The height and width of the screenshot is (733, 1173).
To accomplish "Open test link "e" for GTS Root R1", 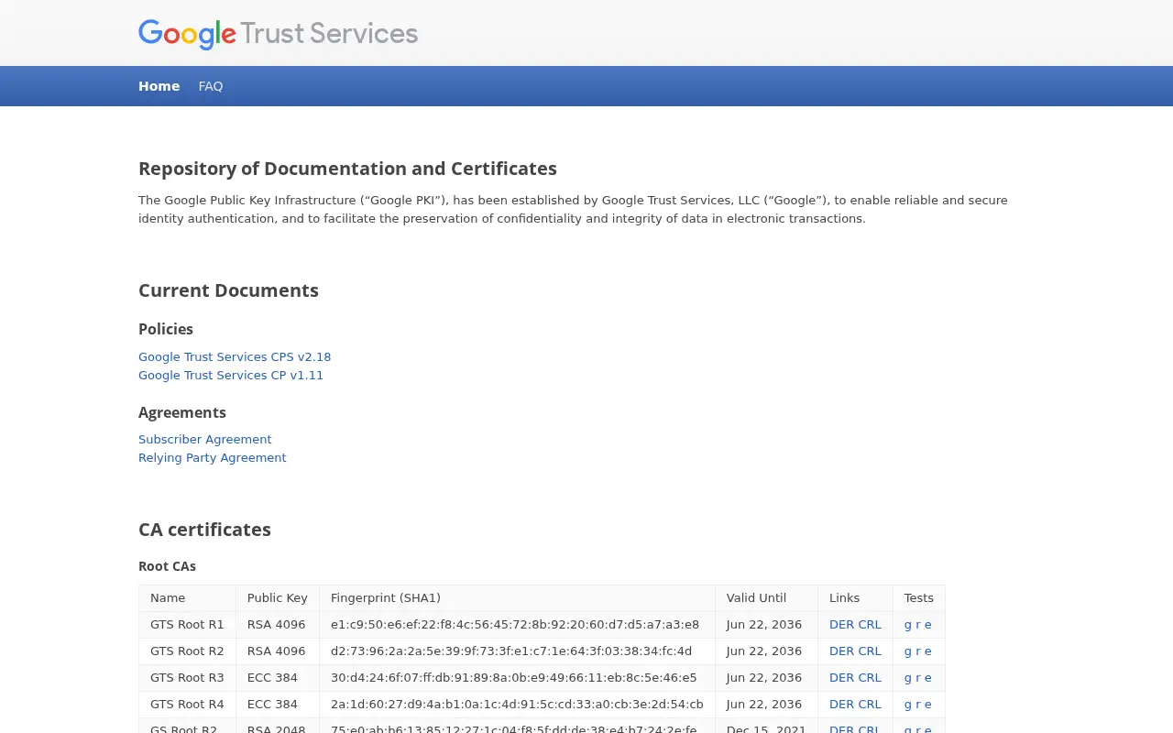I will (x=928, y=625).
